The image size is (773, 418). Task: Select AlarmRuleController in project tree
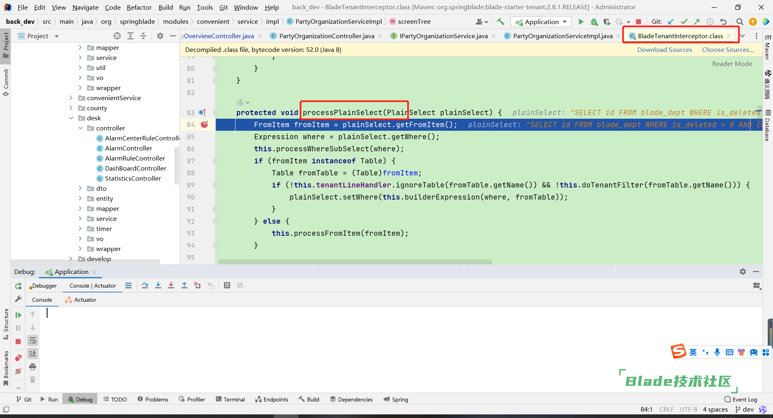point(135,158)
